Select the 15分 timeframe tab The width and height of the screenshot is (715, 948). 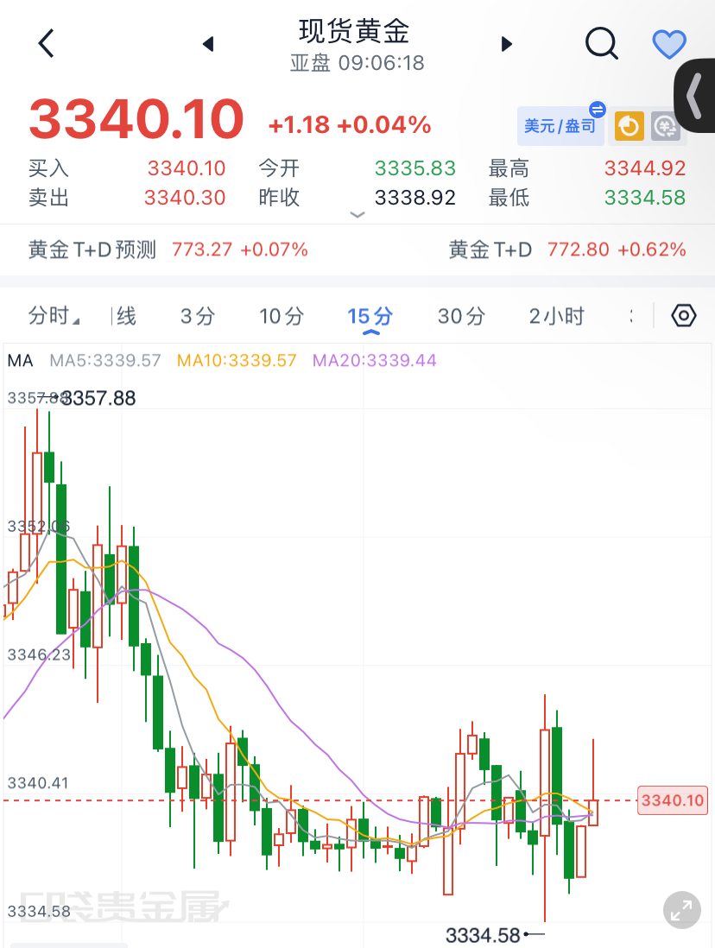point(370,318)
